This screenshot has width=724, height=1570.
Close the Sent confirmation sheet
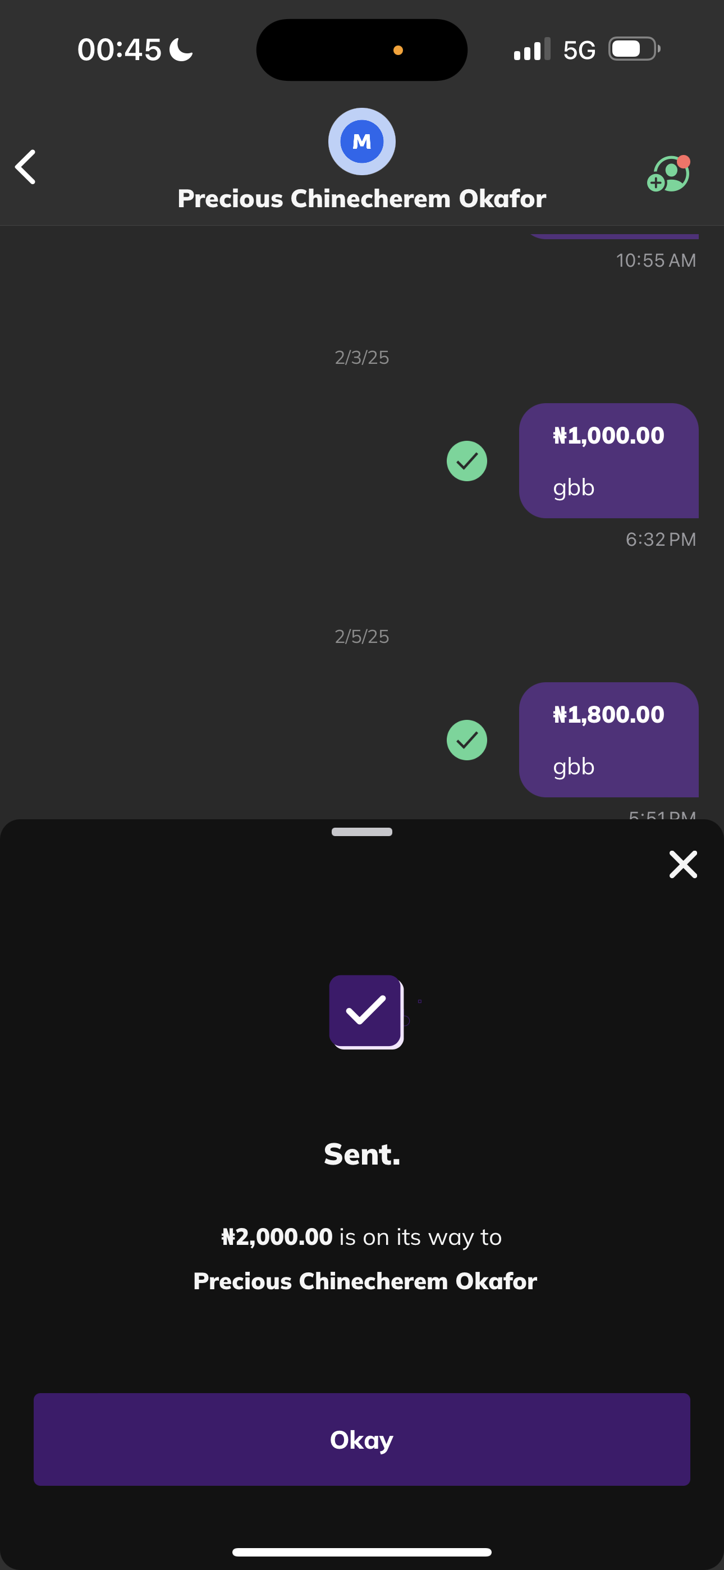(x=682, y=864)
